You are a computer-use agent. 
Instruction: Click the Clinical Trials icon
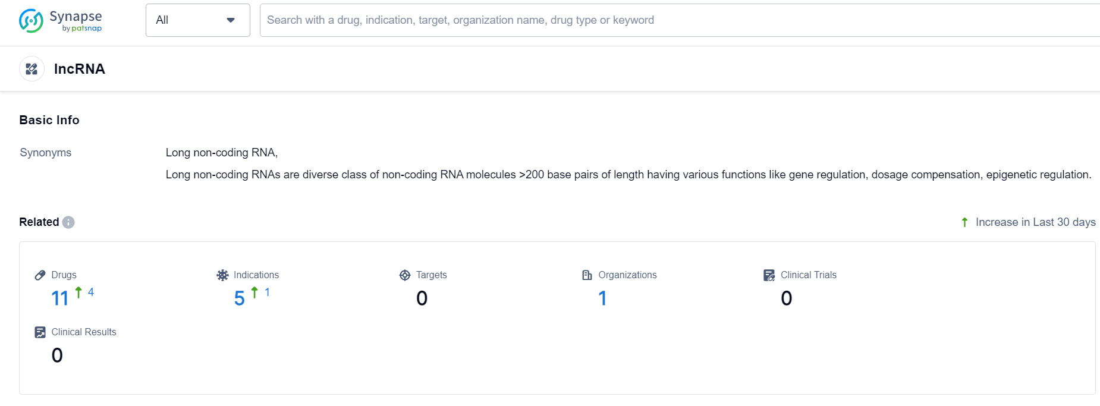click(769, 275)
